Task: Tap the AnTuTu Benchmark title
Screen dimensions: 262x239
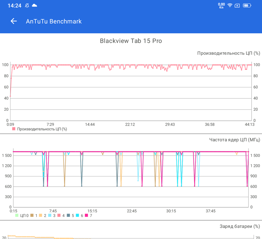Action: pyautogui.click(x=54, y=22)
